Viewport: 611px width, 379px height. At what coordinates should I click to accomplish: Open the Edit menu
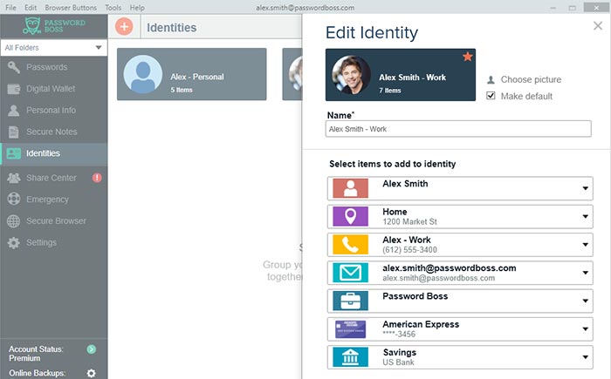coord(31,7)
